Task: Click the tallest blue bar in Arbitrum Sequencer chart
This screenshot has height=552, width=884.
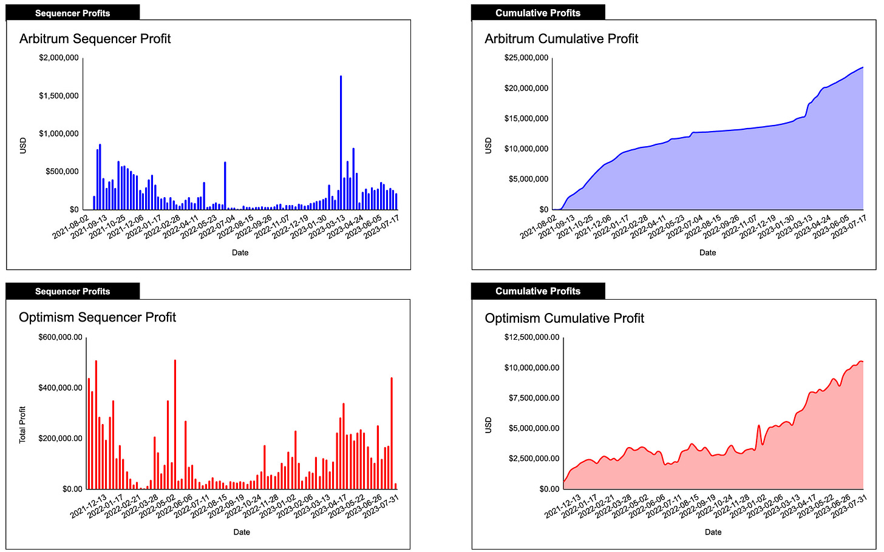Action: pyautogui.click(x=341, y=143)
